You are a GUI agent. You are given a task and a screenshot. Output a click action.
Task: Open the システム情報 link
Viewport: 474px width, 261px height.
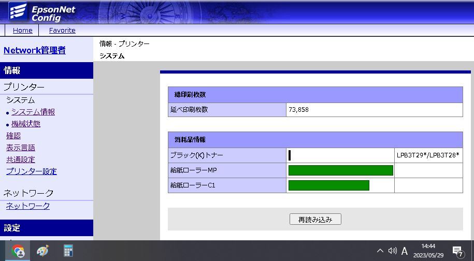33,112
